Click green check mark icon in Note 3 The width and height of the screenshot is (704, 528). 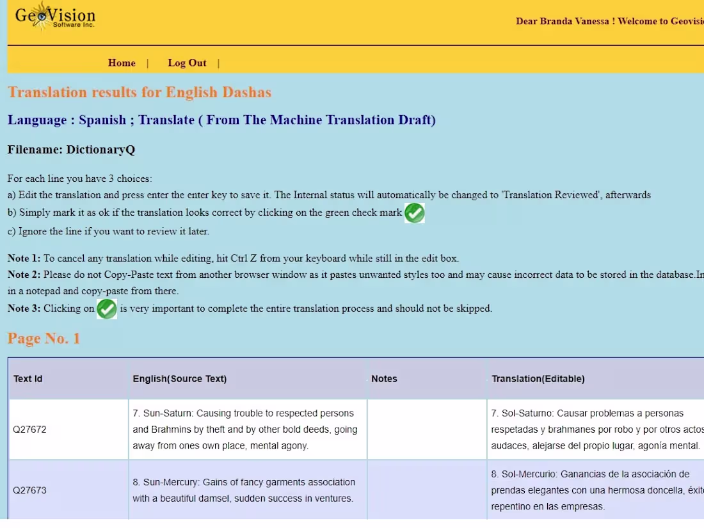coord(107,309)
